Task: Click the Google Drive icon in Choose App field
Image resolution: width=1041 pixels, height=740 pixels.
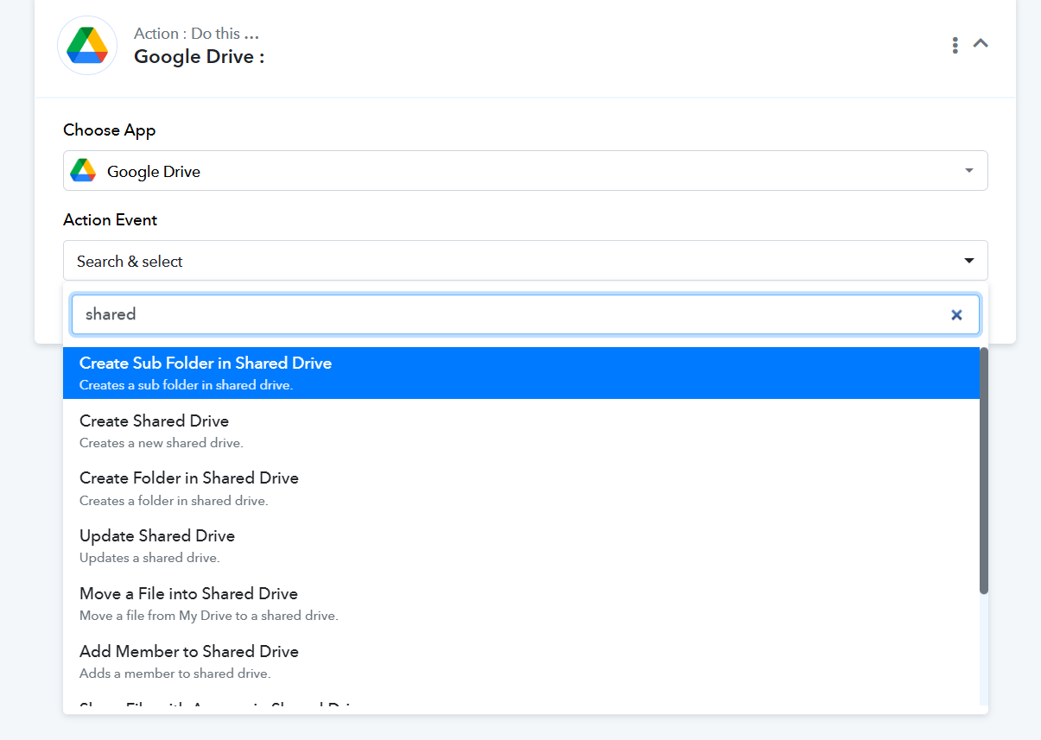Action: pos(83,171)
